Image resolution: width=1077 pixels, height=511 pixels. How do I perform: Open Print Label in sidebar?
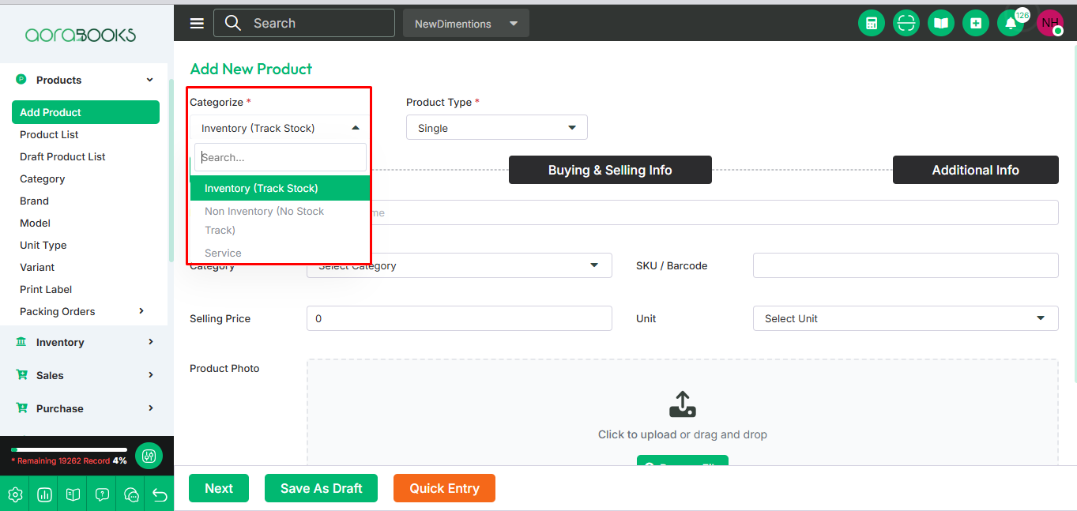click(x=46, y=289)
